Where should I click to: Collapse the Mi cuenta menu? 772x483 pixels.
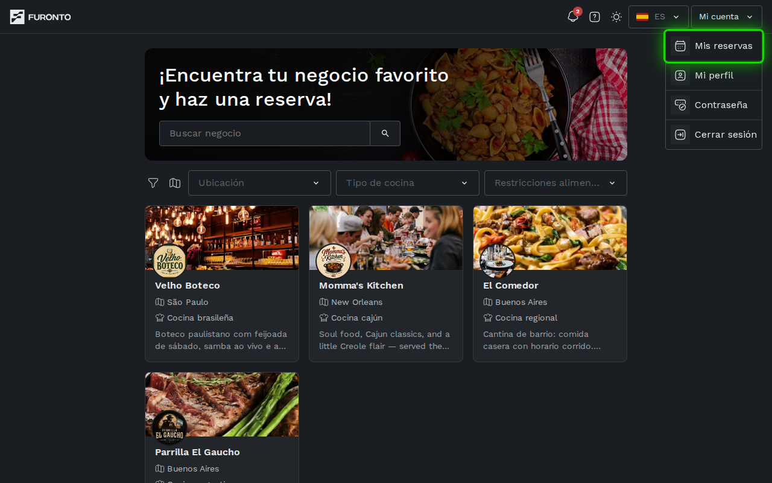(x=727, y=17)
